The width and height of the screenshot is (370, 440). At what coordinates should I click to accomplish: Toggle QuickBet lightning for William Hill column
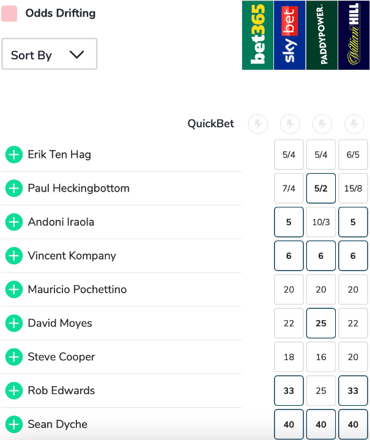tap(353, 124)
